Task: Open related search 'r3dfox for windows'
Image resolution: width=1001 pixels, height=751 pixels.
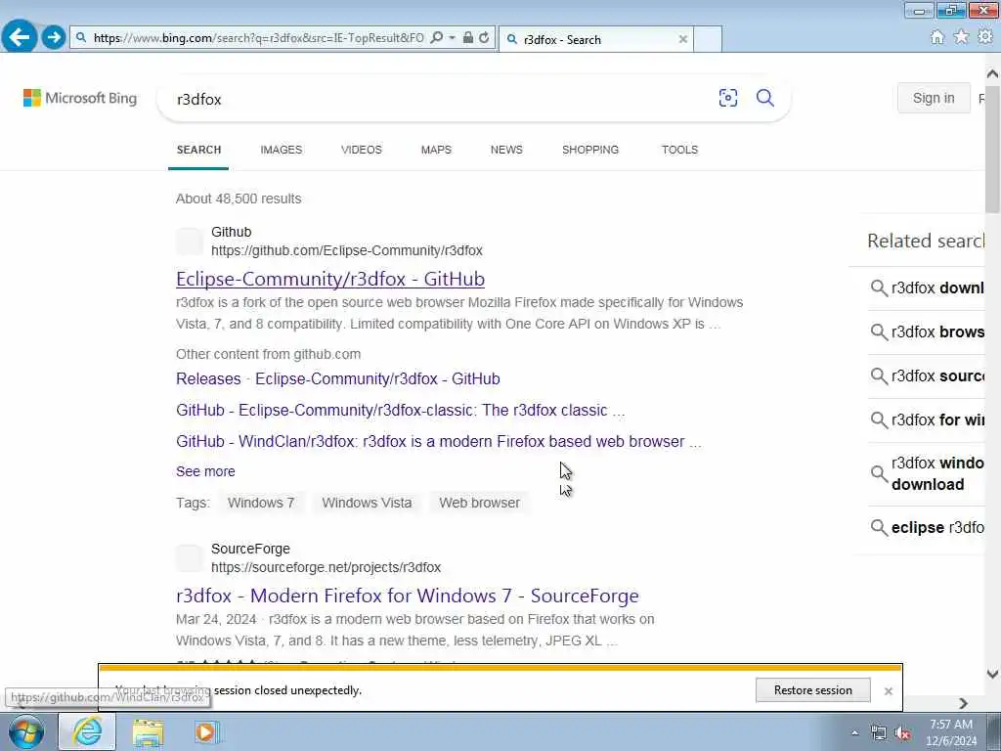Action: click(928, 420)
